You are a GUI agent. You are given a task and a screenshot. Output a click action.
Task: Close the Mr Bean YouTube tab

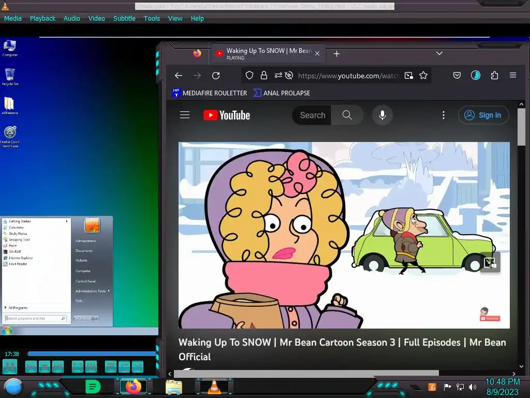click(317, 53)
